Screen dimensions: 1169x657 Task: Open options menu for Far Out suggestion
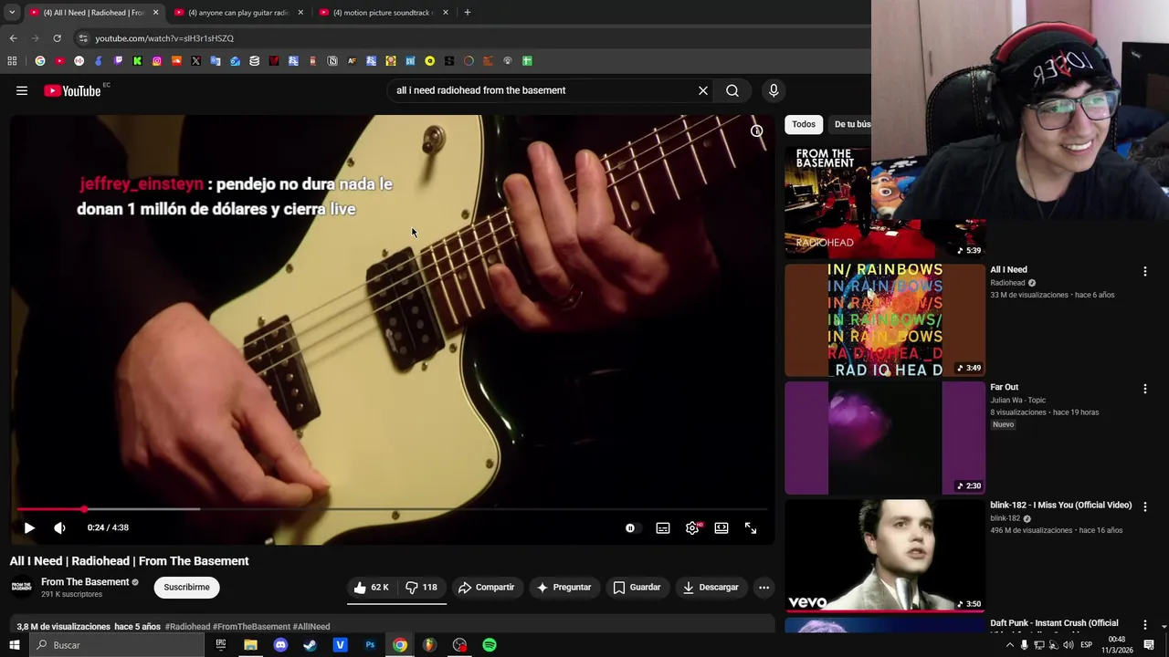pos(1145,389)
